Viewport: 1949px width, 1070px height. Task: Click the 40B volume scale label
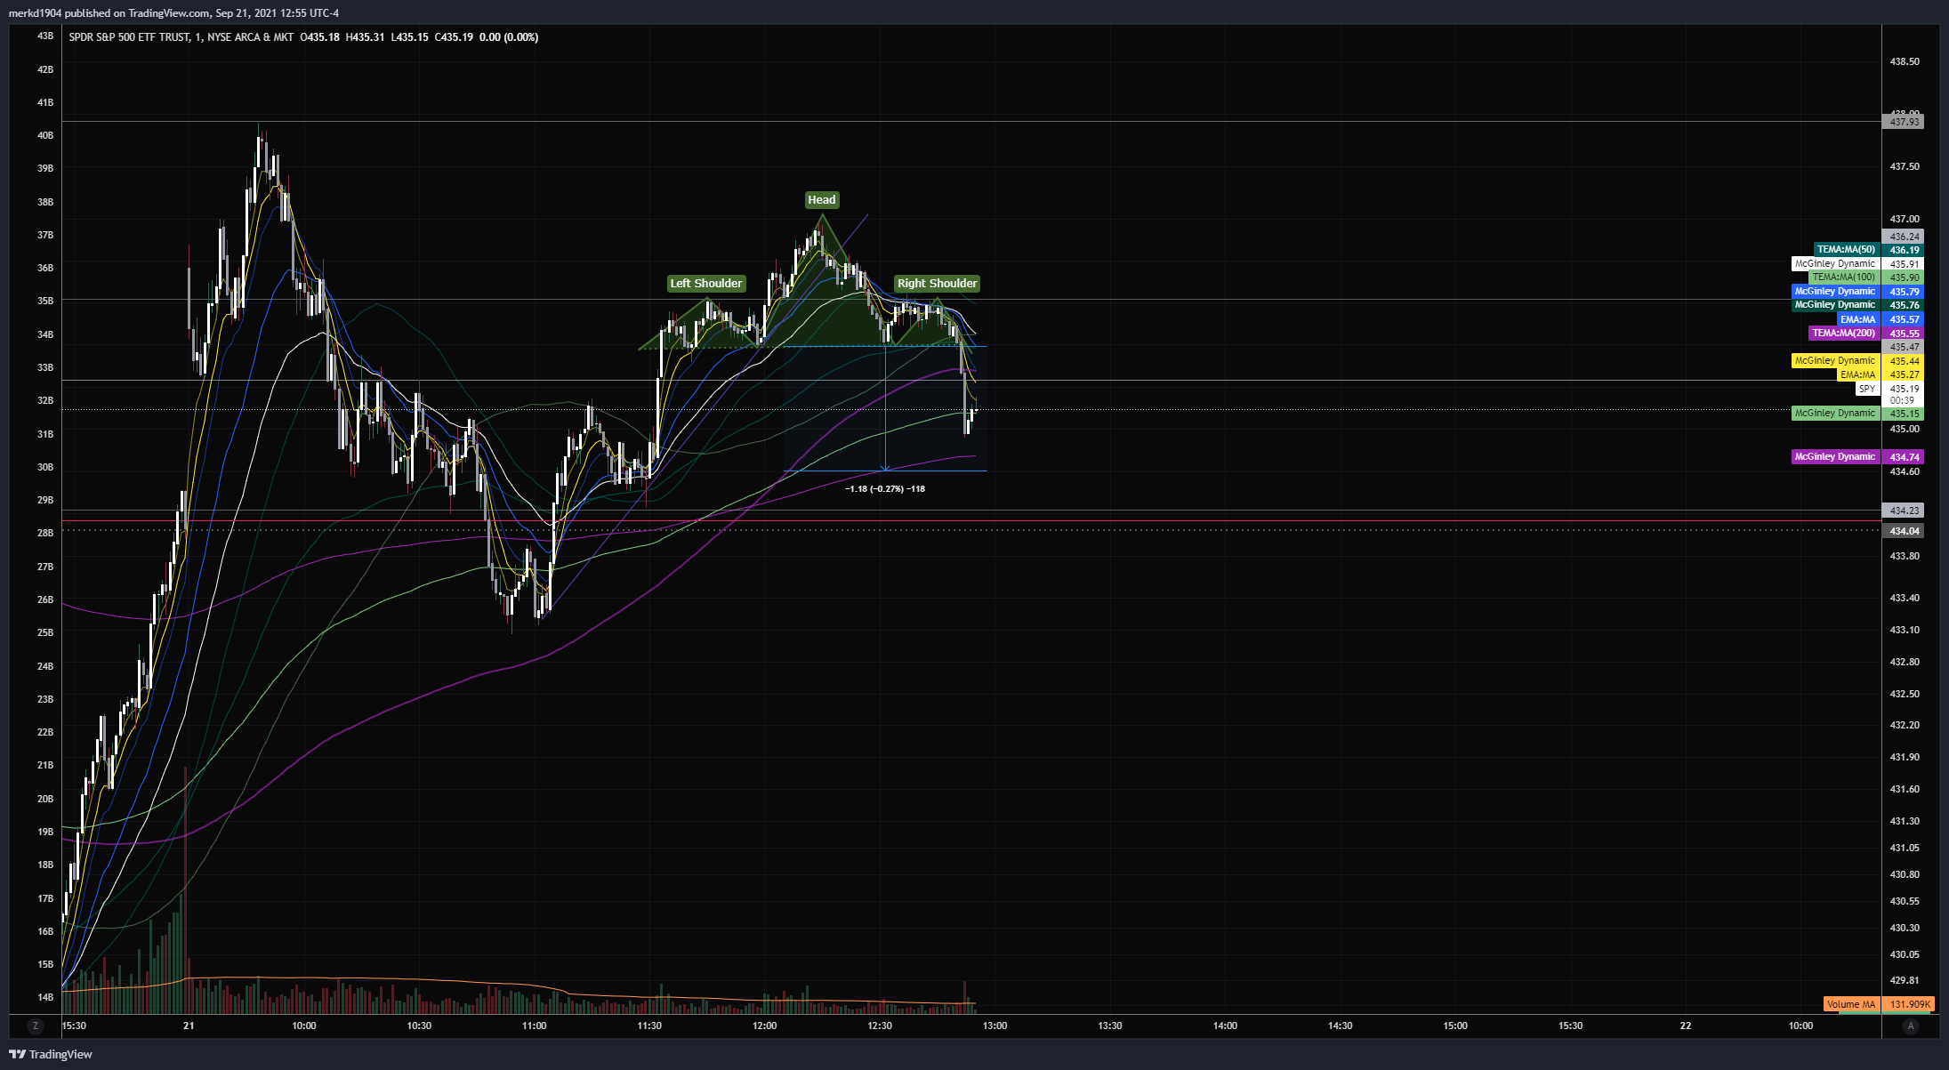coord(45,135)
